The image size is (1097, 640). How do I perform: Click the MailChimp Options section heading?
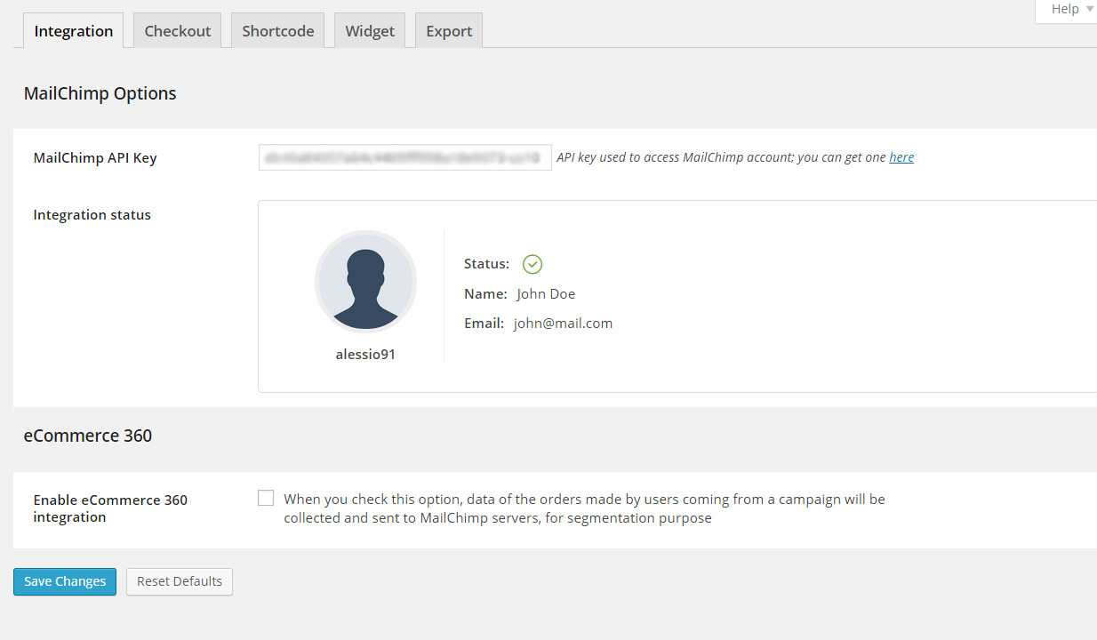(x=100, y=93)
